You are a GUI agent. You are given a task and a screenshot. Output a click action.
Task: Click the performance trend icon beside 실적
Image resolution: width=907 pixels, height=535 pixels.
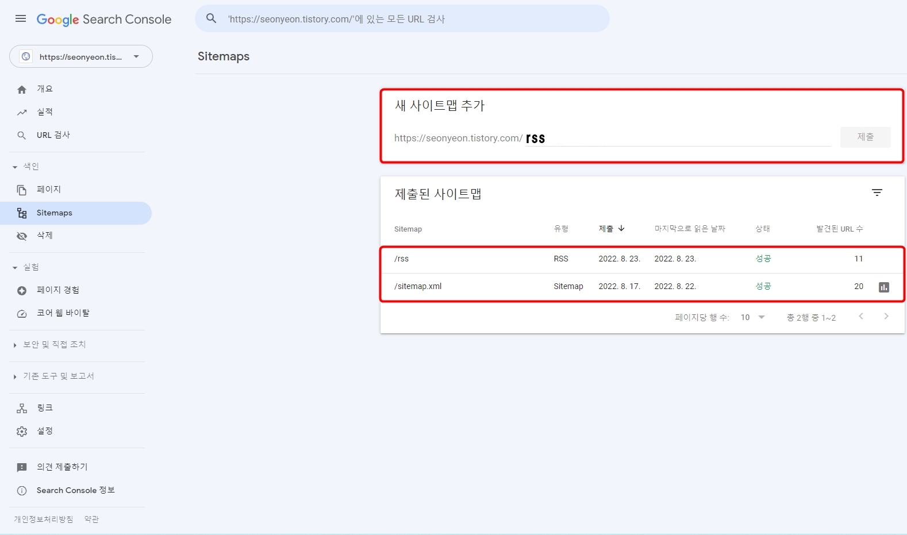(x=22, y=113)
